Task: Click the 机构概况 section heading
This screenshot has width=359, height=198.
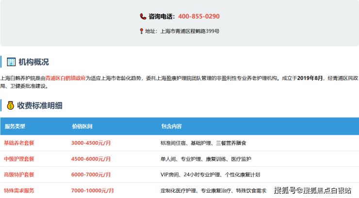Action: pyautogui.click(x=33, y=62)
